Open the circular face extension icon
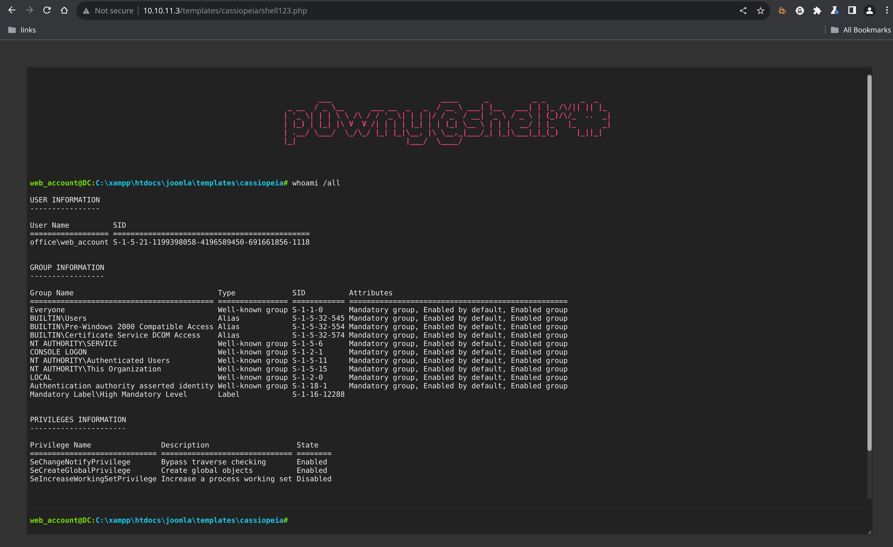Viewport: 893px width, 547px height. (x=800, y=11)
